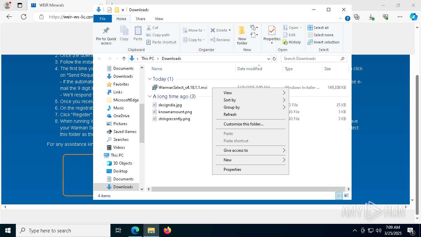Click the History button
Screen dimensions: 421x237
[292, 42]
